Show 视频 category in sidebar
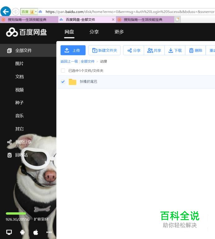The image size is (215, 239). [19, 90]
